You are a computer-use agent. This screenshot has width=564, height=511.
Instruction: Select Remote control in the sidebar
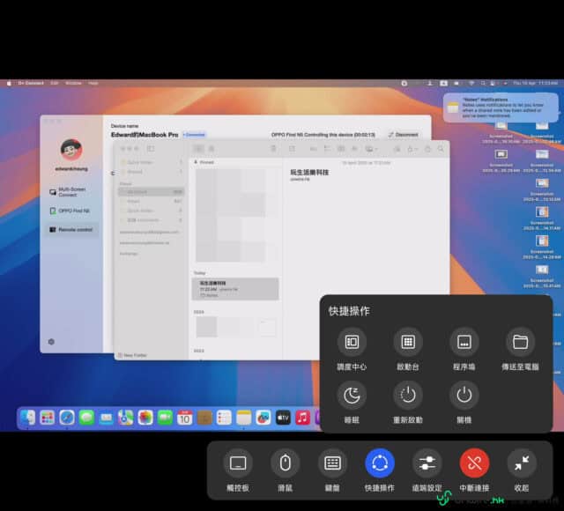pos(71,229)
